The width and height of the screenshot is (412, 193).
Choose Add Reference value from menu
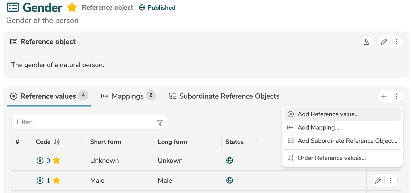(x=328, y=114)
